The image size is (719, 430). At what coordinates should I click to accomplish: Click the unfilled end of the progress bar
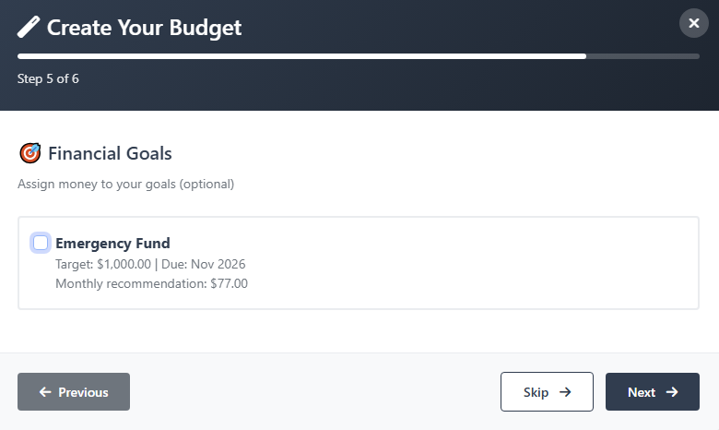point(645,56)
